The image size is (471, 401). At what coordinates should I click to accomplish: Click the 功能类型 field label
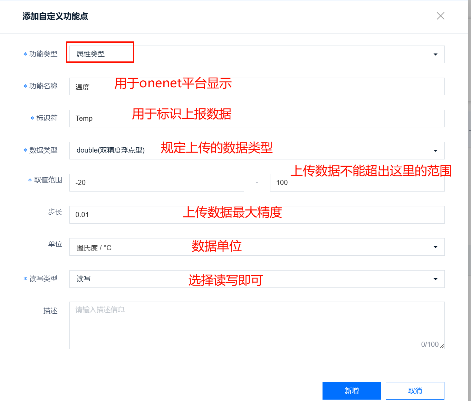(x=43, y=54)
